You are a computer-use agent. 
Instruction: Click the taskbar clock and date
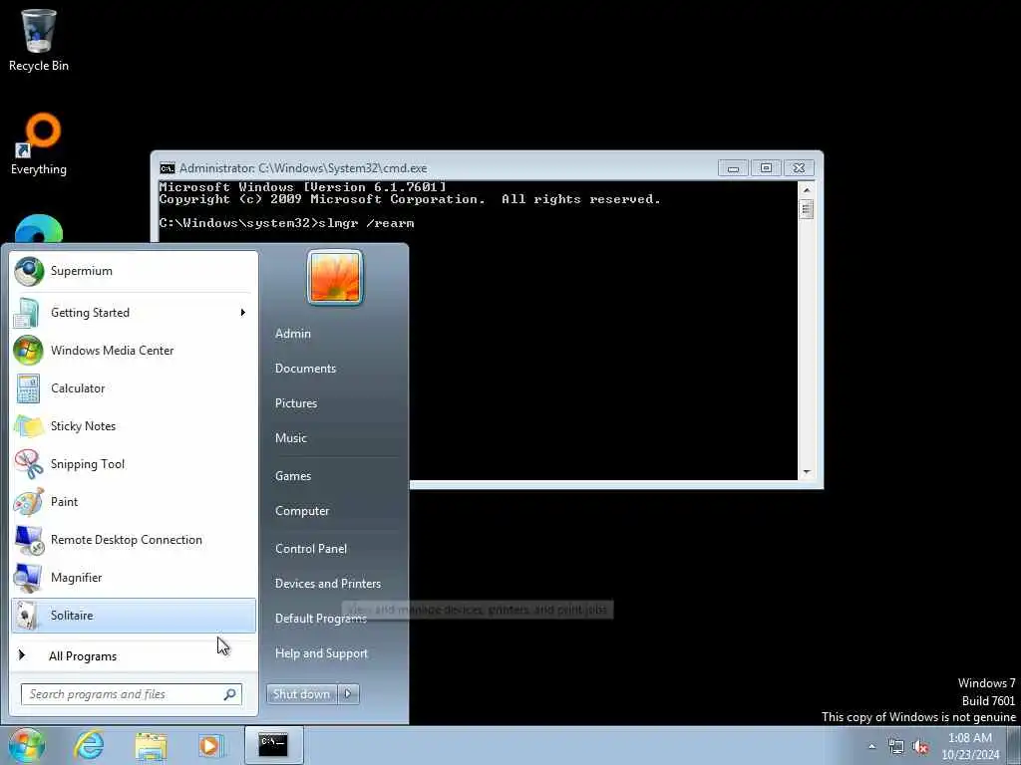970,746
